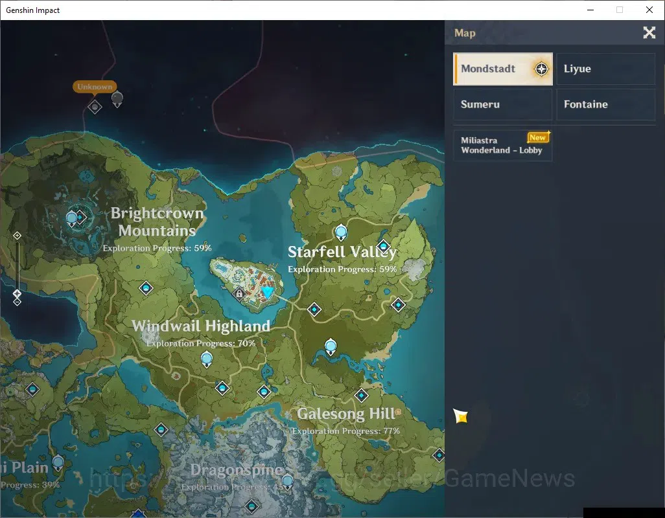
Task: Click the map zoom slider track
Action: click(17, 265)
